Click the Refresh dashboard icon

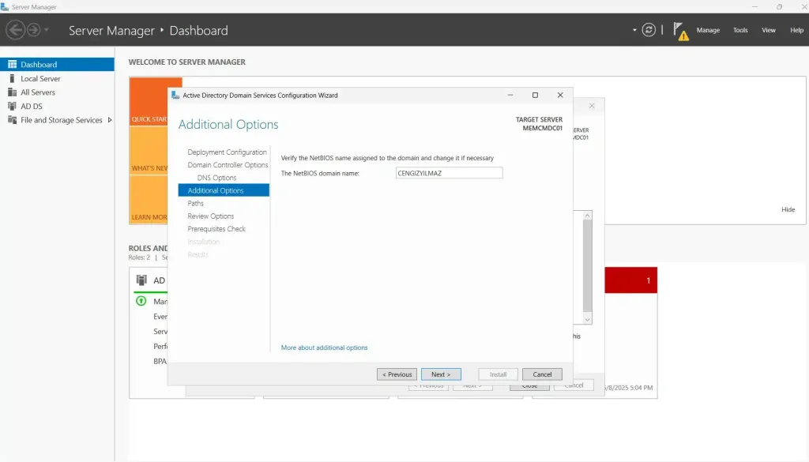pyautogui.click(x=649, y=30)
